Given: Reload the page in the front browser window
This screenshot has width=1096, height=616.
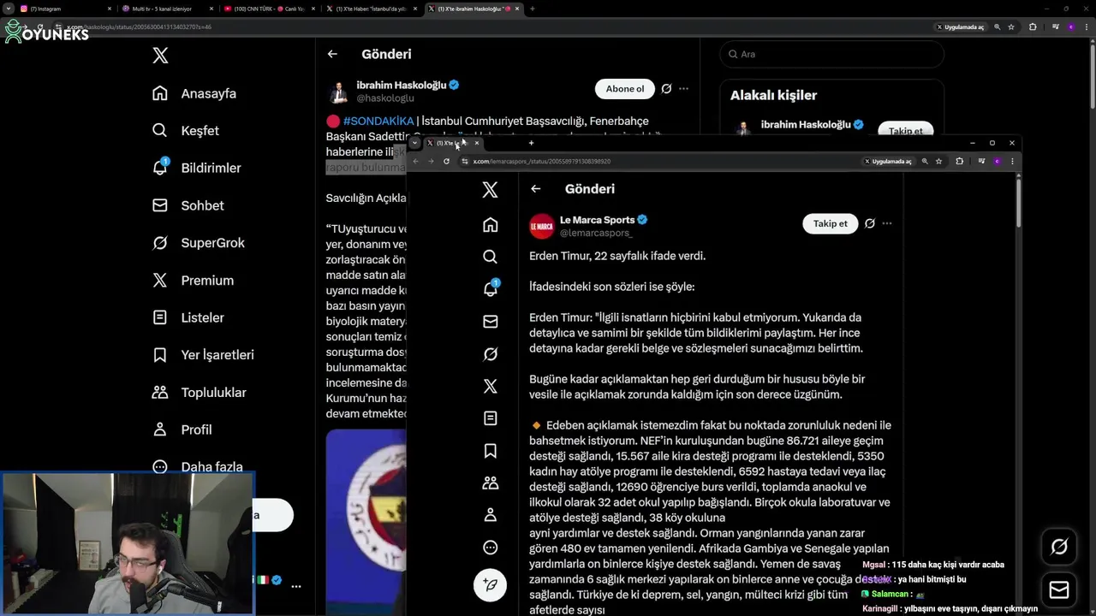Looking at the screenshot, I should tap(446, 161).
